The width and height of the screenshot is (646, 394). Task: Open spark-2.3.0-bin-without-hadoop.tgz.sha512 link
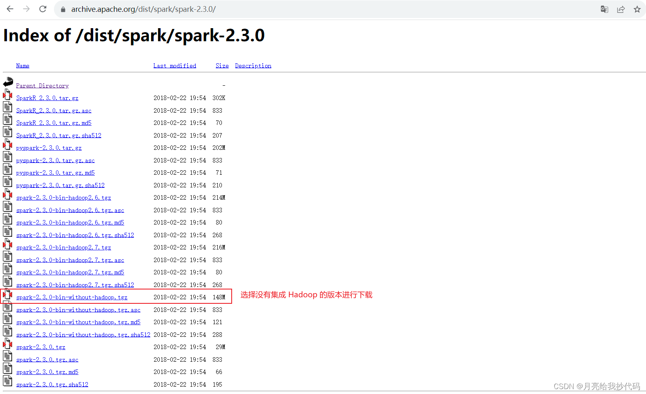coord(83,335)
